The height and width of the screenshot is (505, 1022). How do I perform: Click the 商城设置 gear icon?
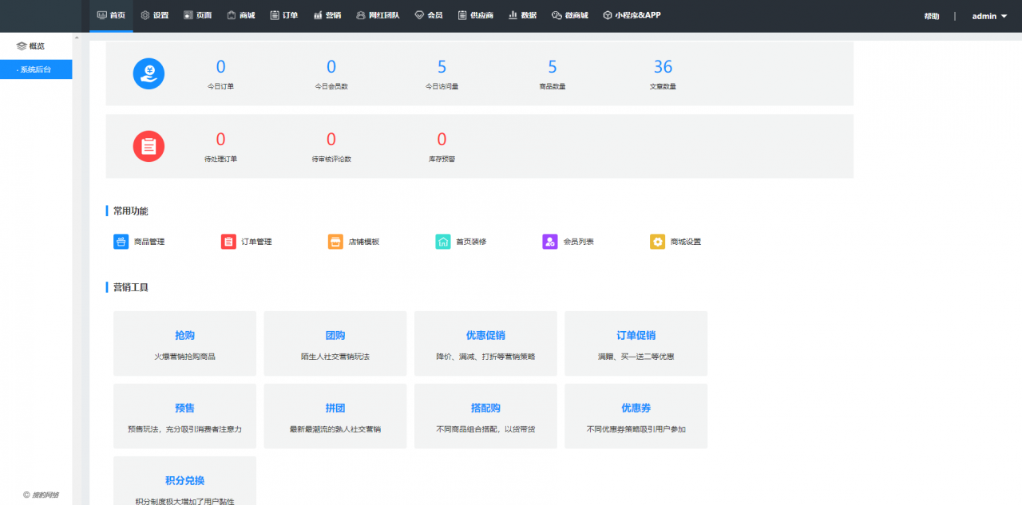click(x=657, y=241)
